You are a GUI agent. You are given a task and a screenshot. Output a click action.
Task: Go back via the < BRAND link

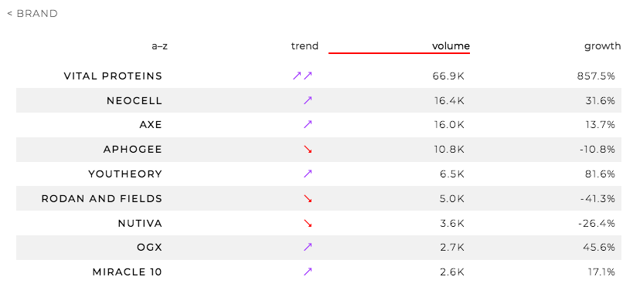click(32, 14)
